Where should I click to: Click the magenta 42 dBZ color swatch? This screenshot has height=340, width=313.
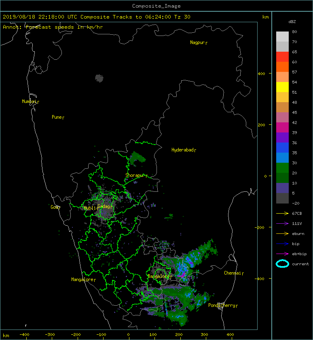click(282, 127)
